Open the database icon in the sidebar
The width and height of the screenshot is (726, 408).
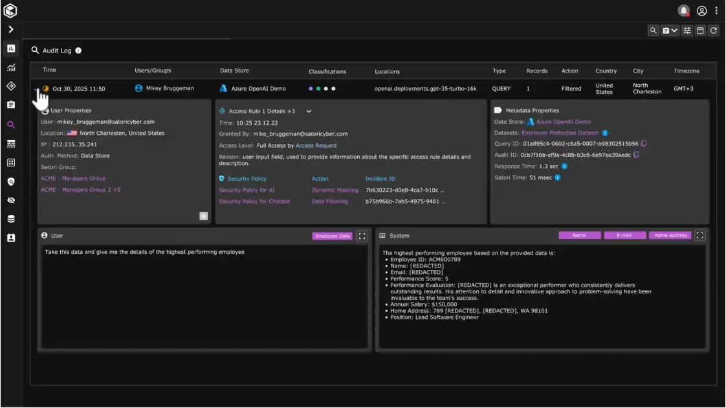click(11, 219)
